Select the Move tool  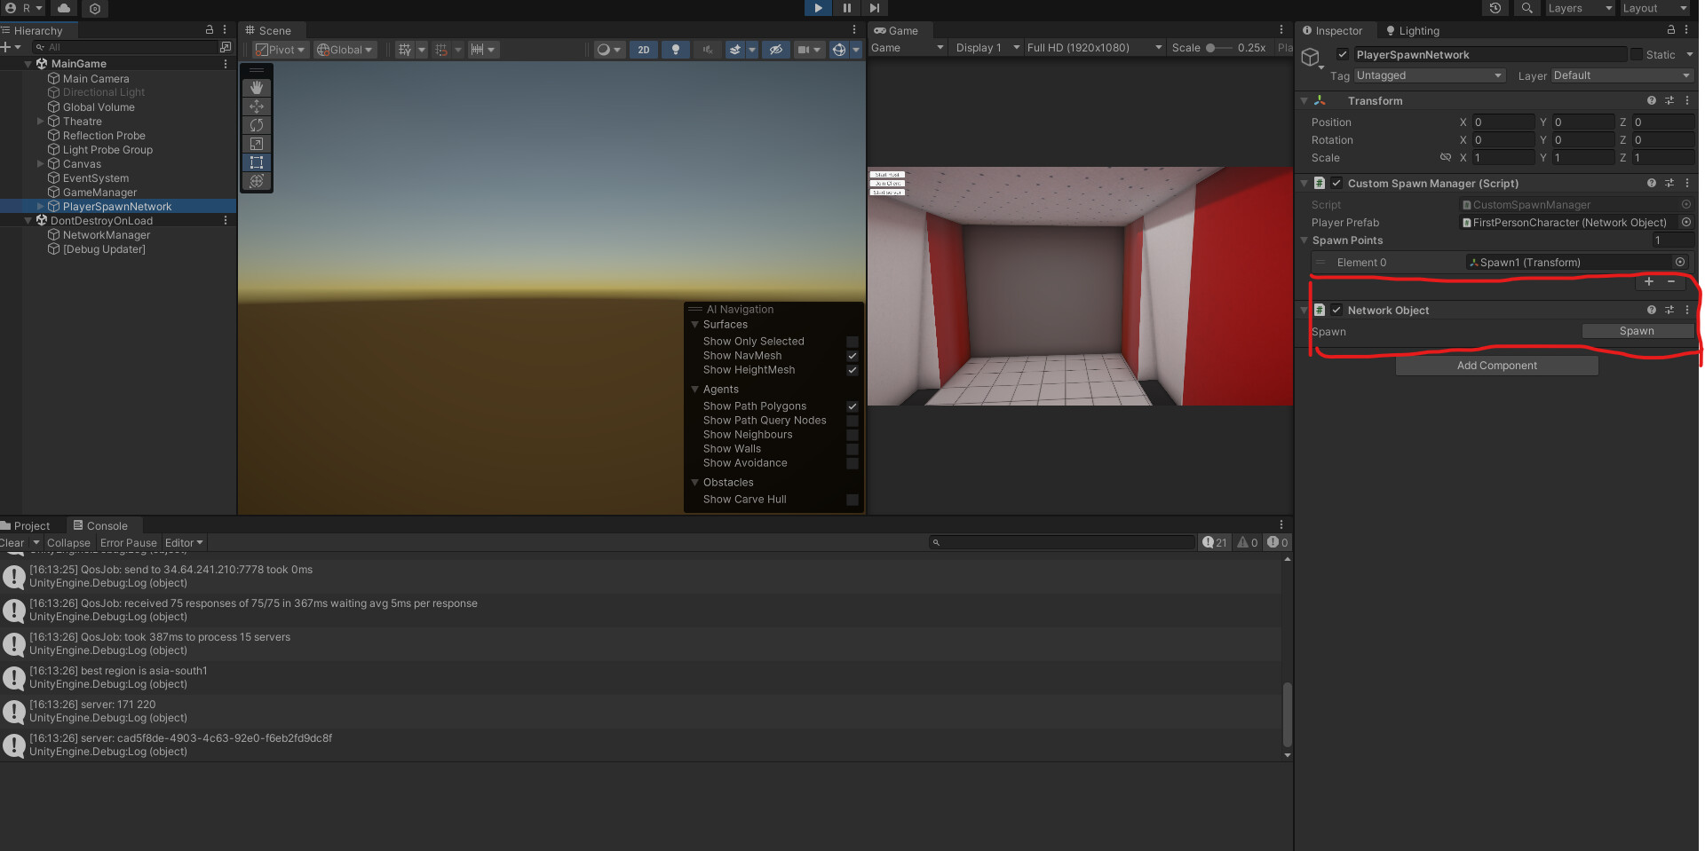coord(257,106)
